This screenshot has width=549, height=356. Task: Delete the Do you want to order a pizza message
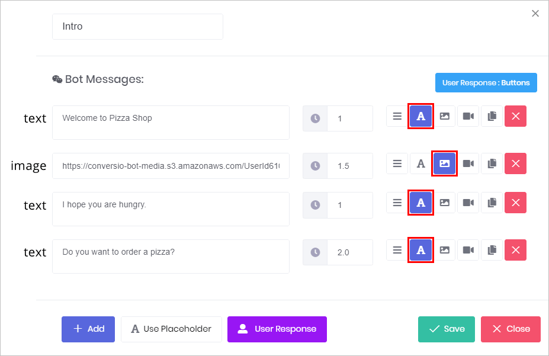point(515,250)
